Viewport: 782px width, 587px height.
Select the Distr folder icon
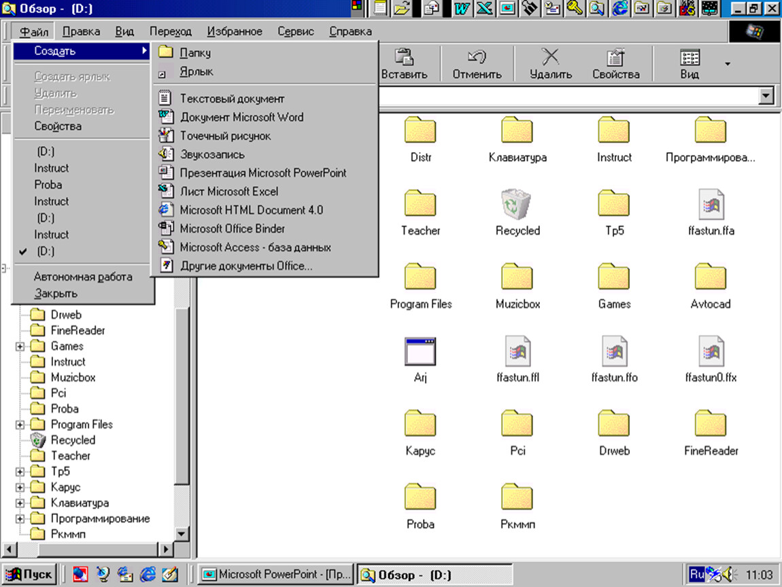click(x=420, y=130)
